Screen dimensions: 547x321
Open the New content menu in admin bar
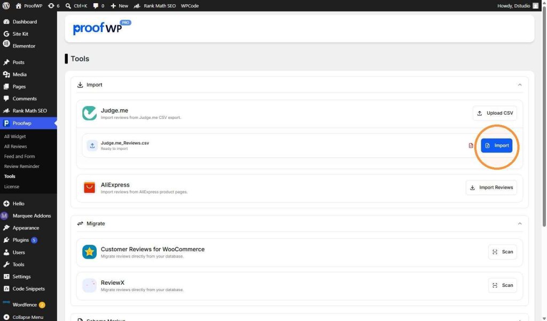[x=119, y=5]
